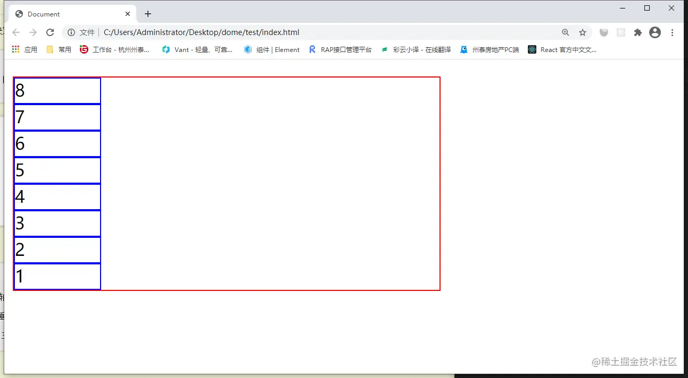Click the box labeled 6
688x378 pixels.
(x=57, y=144)
